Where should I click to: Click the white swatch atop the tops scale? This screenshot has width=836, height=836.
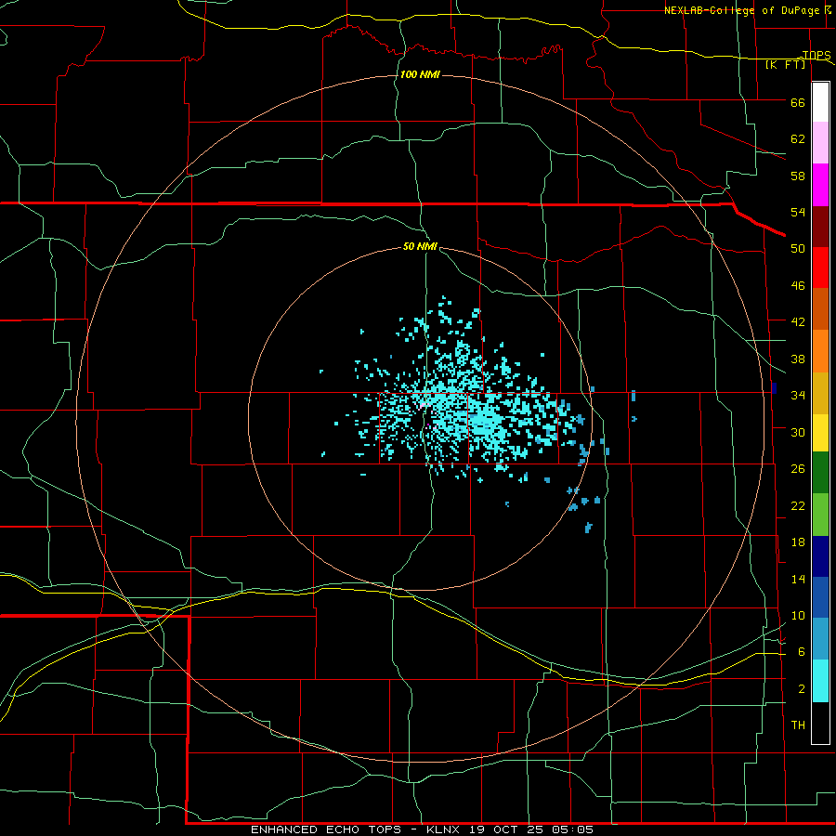pos(820,102)
